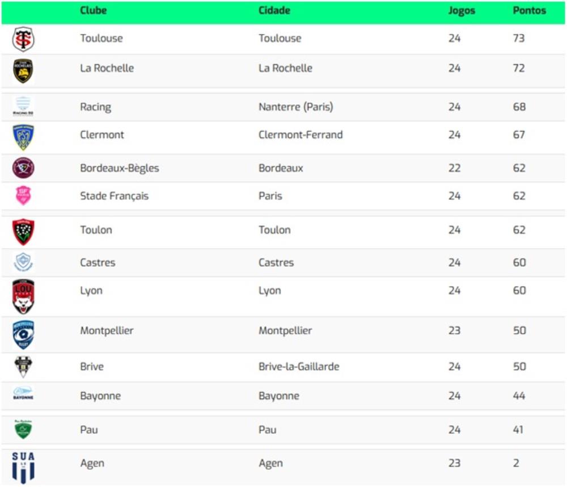The image size is (567, 487).
Task: Click the Clermont yellow-blue crest
Action: click(x=23, y=137)
